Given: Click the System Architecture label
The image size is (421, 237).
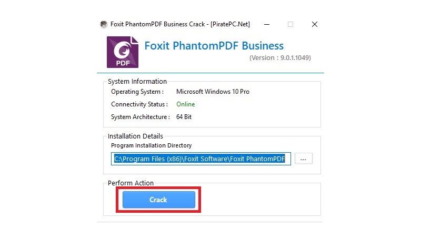Looking at the screenshot, I should pyautogui.click(x=140, y=117).
